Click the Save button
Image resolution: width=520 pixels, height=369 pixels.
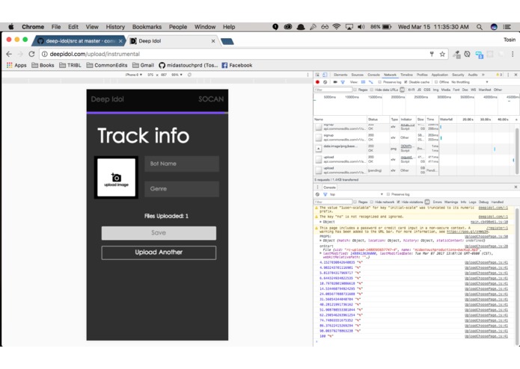click(159, 233)
